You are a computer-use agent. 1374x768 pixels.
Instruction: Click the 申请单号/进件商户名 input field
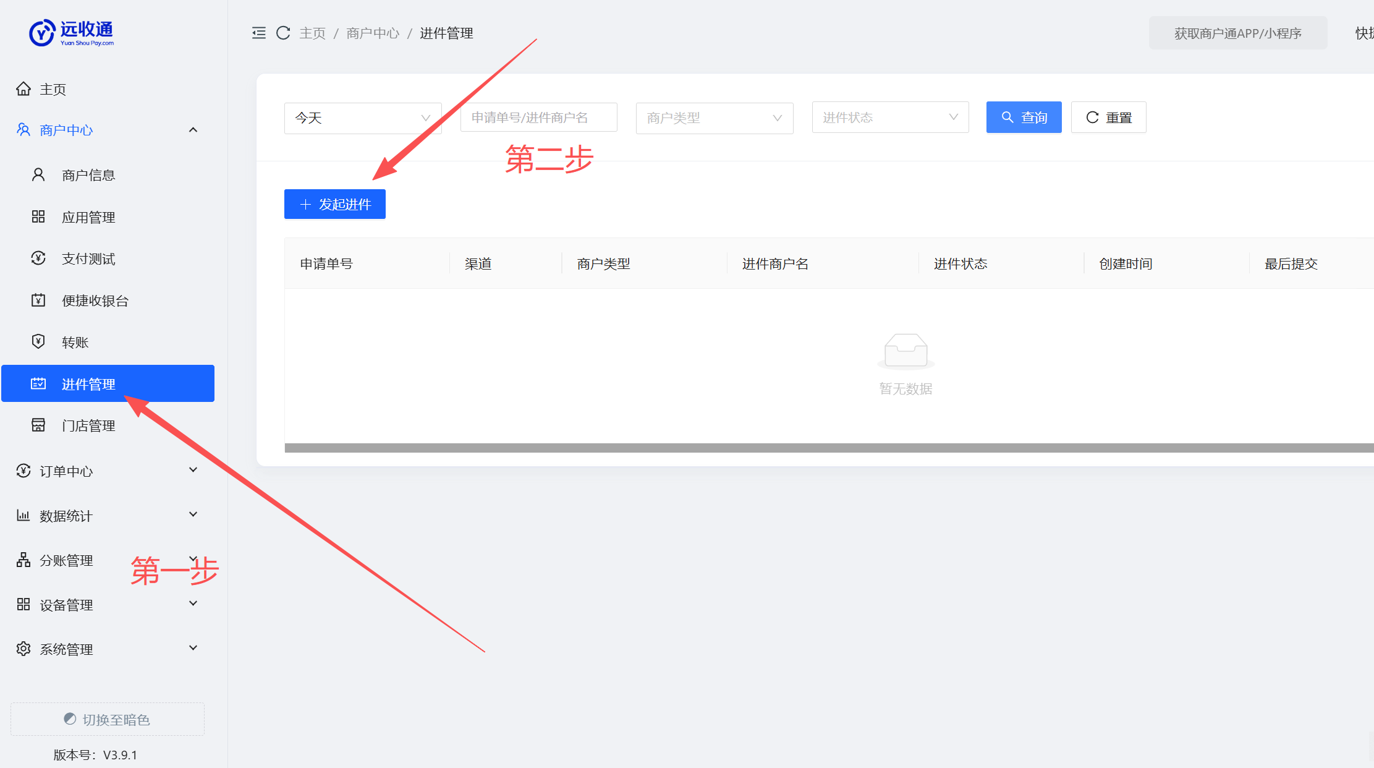[538, 117]
